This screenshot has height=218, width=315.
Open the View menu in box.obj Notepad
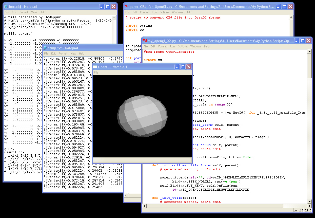coord(34,12)
